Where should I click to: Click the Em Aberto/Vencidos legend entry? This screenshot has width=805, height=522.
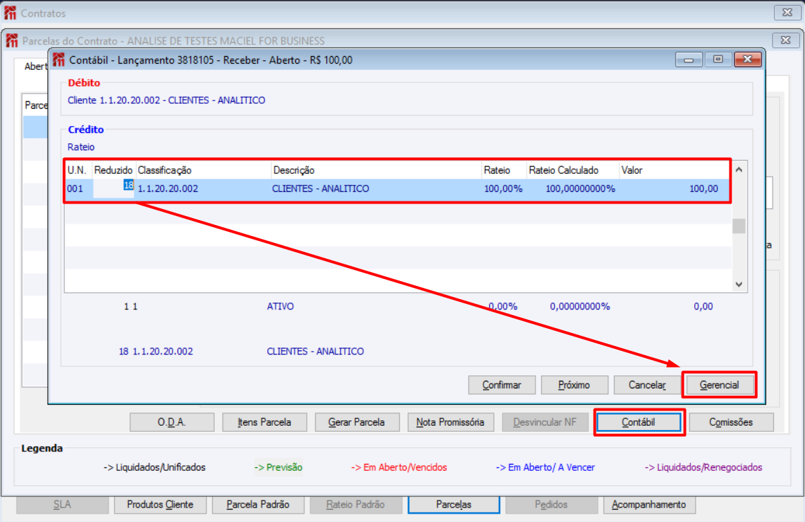point(399,467)
